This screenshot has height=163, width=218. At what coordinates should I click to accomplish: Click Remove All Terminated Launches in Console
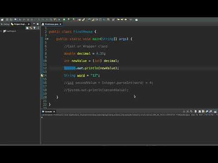[191, 111]
